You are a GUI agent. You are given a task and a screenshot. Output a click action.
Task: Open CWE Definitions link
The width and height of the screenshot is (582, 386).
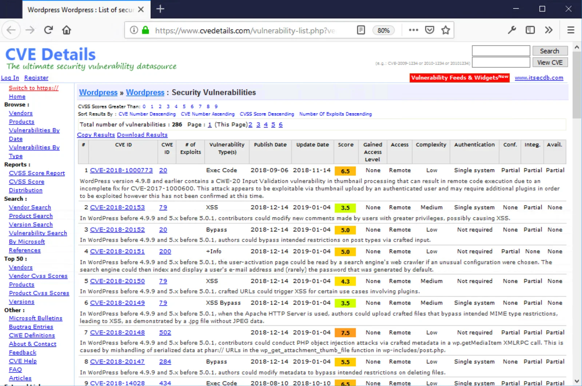point(32,335)
